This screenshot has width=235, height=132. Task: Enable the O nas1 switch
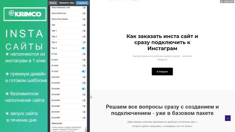84,60
